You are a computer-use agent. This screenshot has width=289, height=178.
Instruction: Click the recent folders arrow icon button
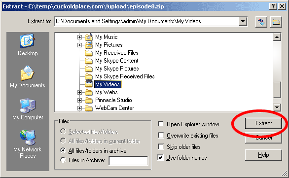coord(261,22)
